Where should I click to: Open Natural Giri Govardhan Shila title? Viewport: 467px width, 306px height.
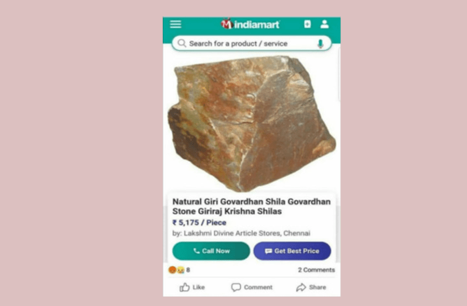click(252, 207)
